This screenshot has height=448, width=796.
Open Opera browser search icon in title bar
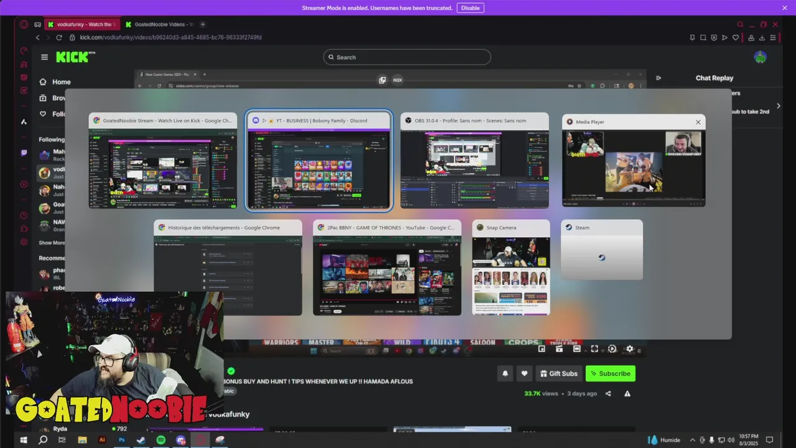coord(740,24)
